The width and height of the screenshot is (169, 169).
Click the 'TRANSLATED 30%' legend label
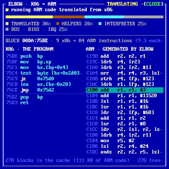click(31, 24)
